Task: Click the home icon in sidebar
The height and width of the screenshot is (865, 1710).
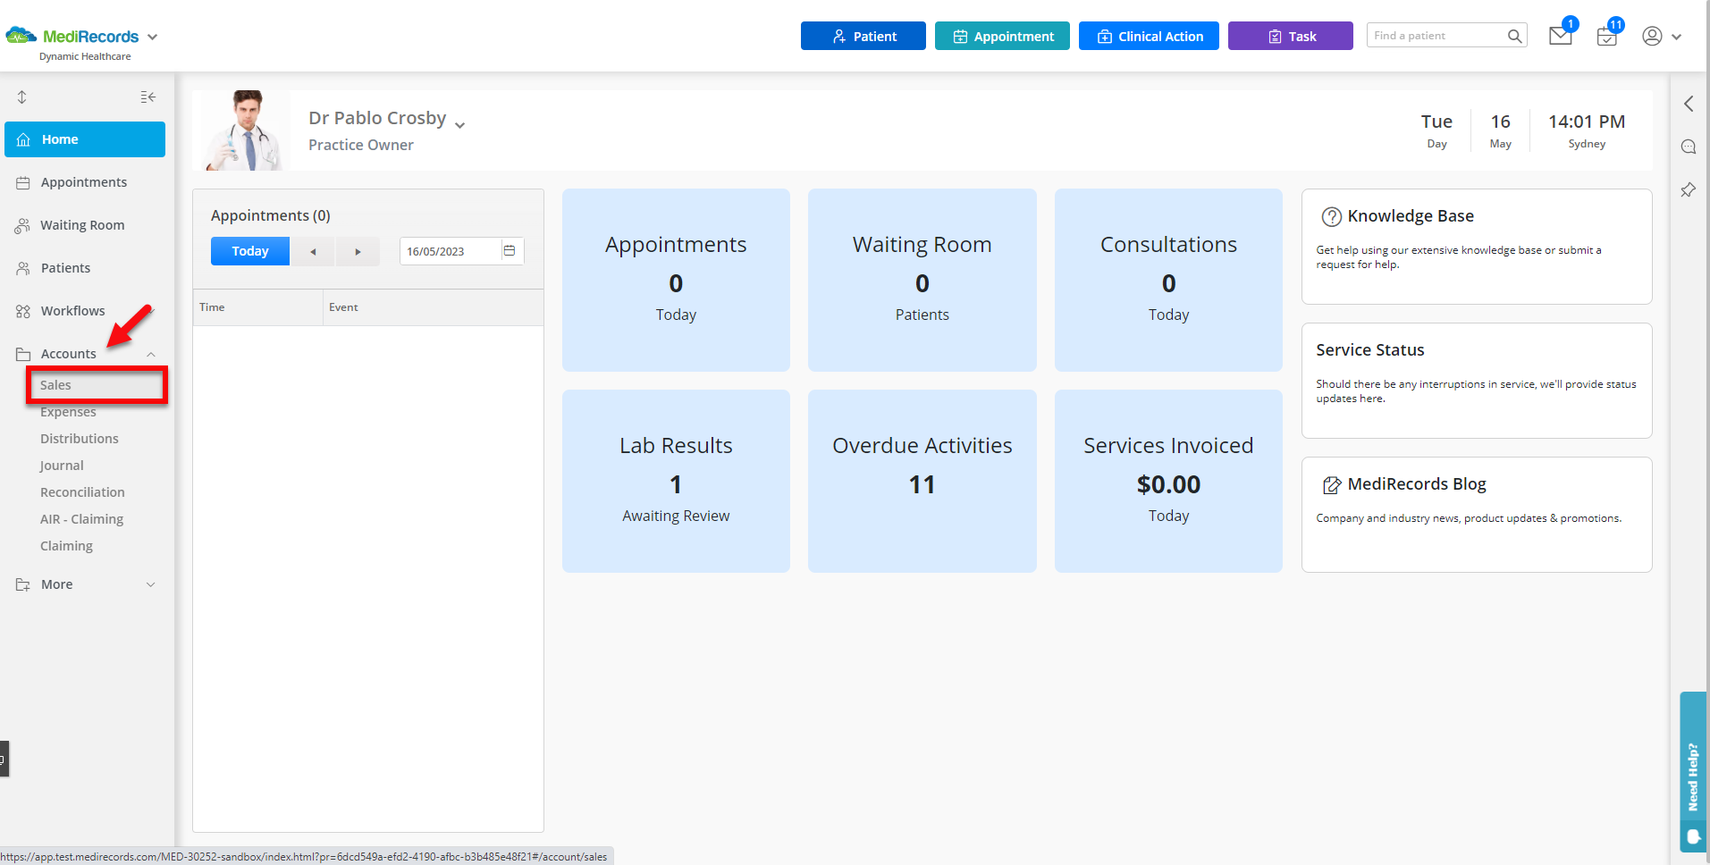Action: (24, 139)
